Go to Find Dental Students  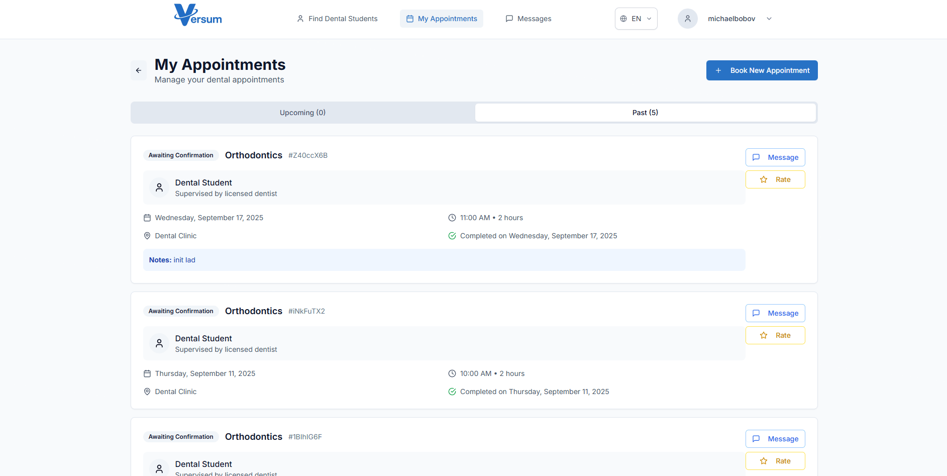337,19
